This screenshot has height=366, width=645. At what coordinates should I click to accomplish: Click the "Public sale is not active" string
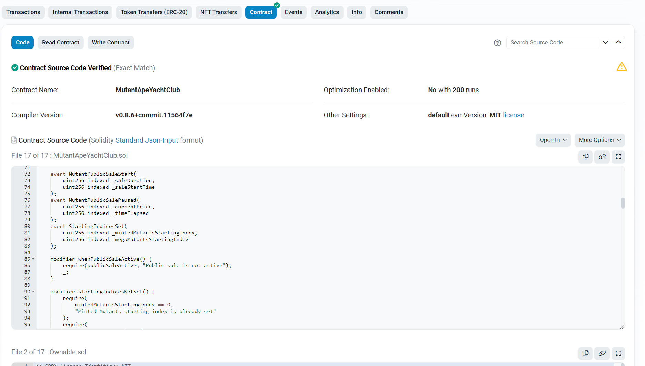184,265
